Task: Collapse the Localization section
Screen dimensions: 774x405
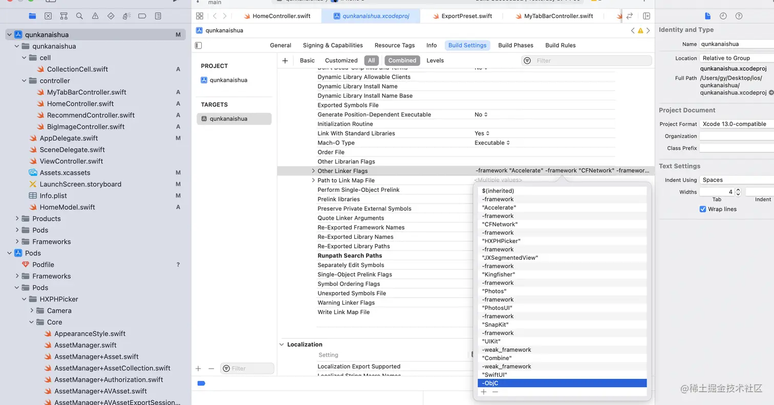Action: coord(282,345)
